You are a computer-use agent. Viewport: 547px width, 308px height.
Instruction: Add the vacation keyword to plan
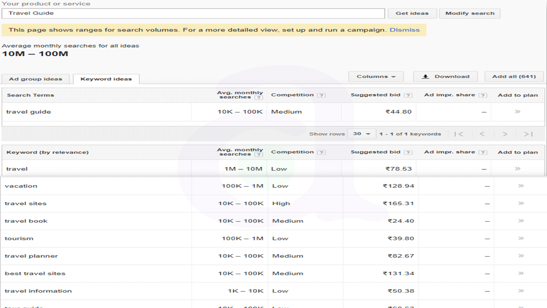point(521,186)
